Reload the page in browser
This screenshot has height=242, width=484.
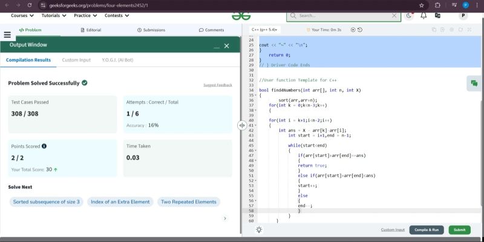point(30,5)
